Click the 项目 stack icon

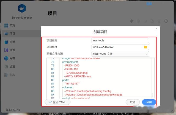pos(6,33)
